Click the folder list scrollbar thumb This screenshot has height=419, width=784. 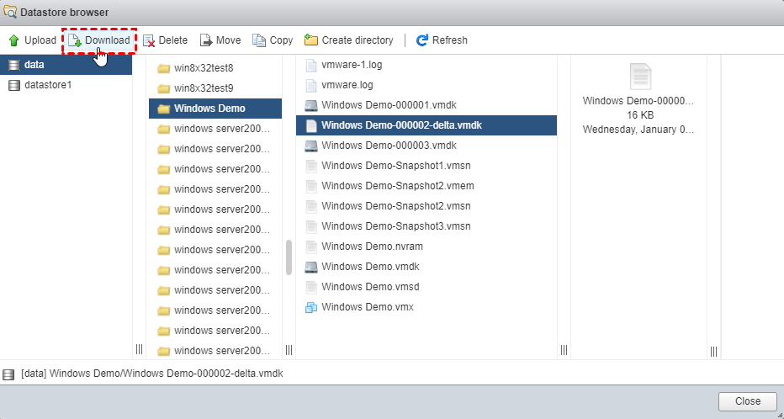click(x=289, y=257)
